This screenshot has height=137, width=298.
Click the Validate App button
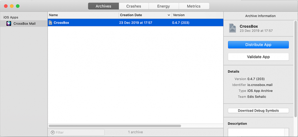pyautogui.click(x=258, y=57)
